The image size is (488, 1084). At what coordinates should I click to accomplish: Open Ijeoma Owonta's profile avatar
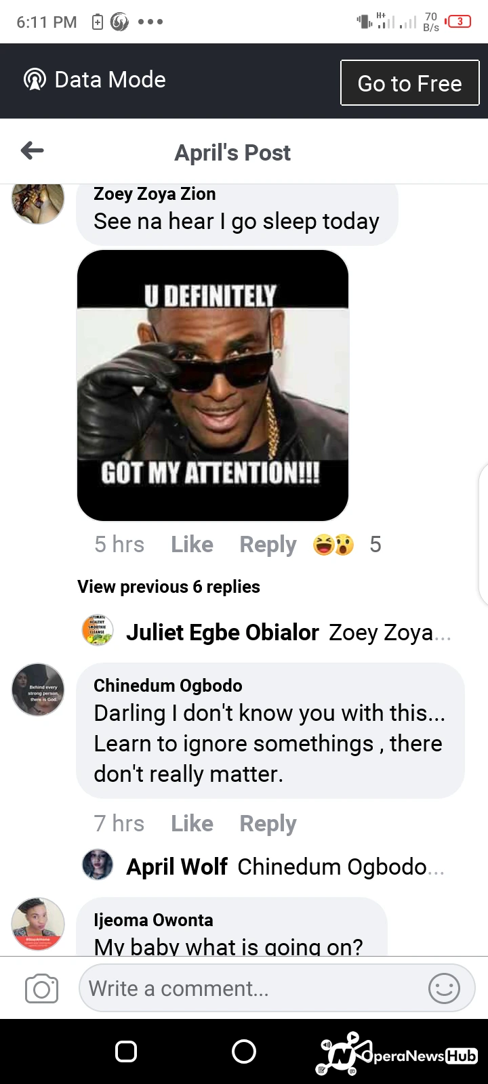38,924
